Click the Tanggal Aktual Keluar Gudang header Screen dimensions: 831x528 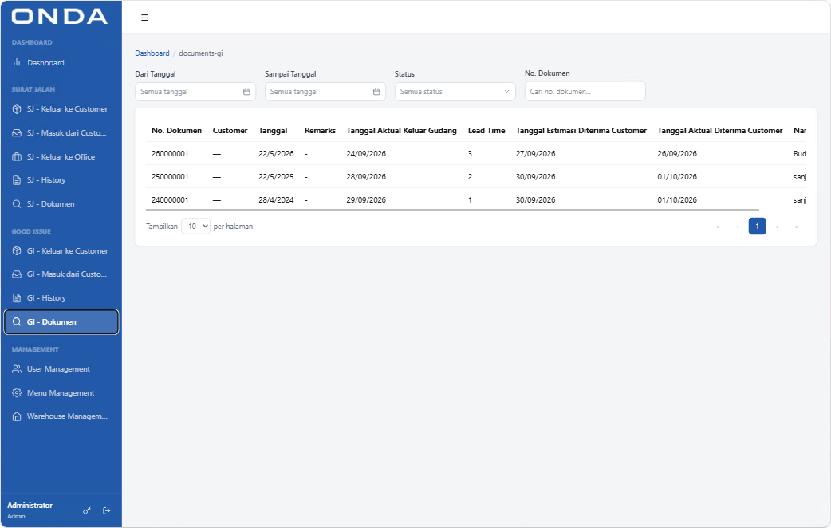click(401, 131)
